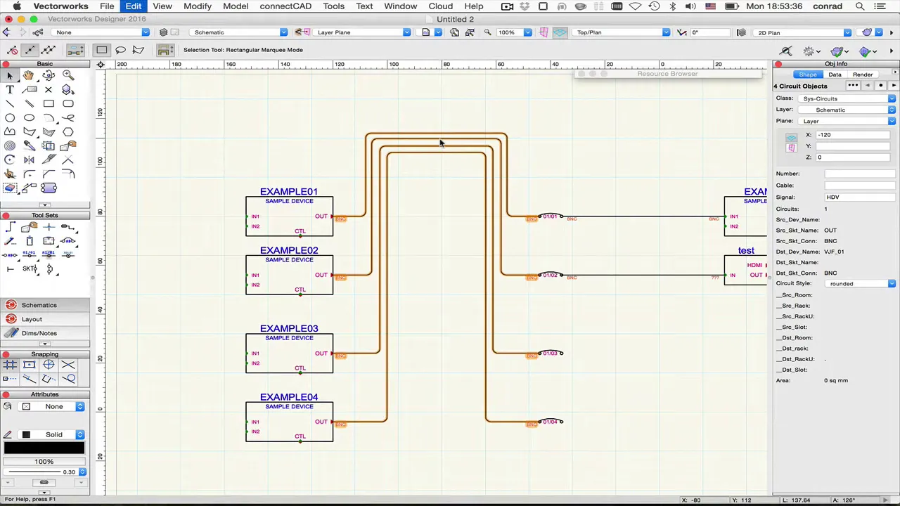
Task: Select the Oval tool
Action: coord(29,117)
